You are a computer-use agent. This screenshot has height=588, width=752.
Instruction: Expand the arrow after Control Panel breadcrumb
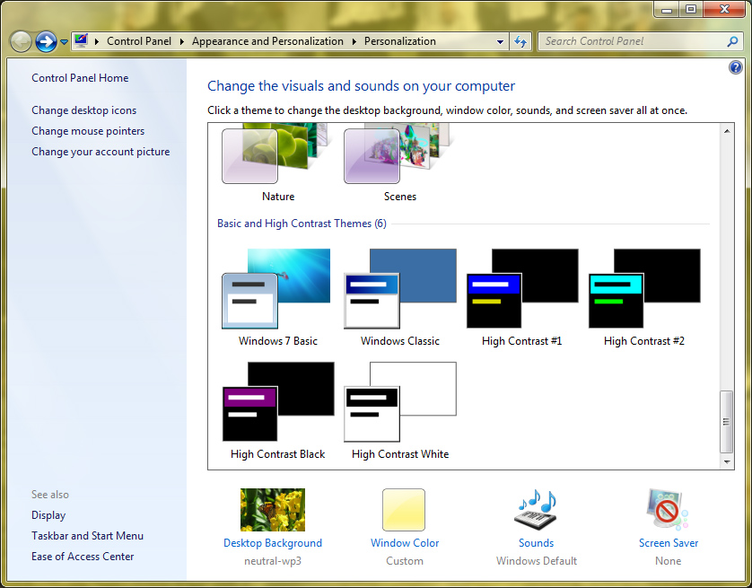(x=182, y=41)
